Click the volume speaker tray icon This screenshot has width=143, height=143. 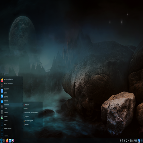(124, 141)
